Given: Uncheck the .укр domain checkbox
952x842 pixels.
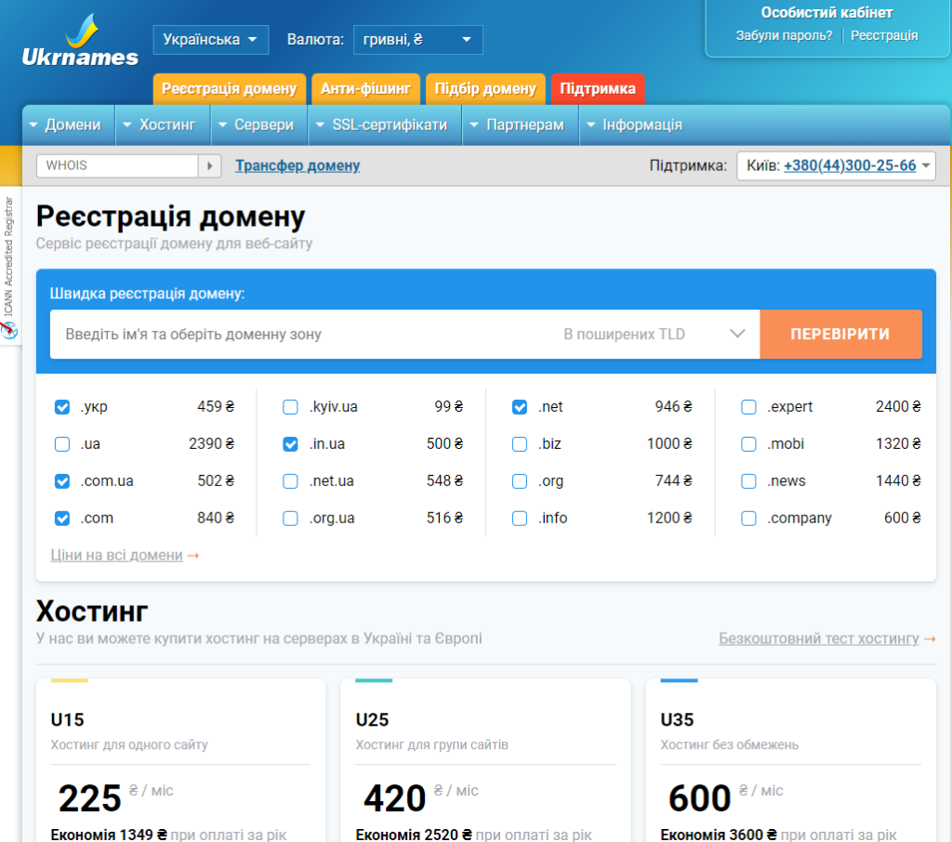Looking at the screenshot, I should click(62, 407).
